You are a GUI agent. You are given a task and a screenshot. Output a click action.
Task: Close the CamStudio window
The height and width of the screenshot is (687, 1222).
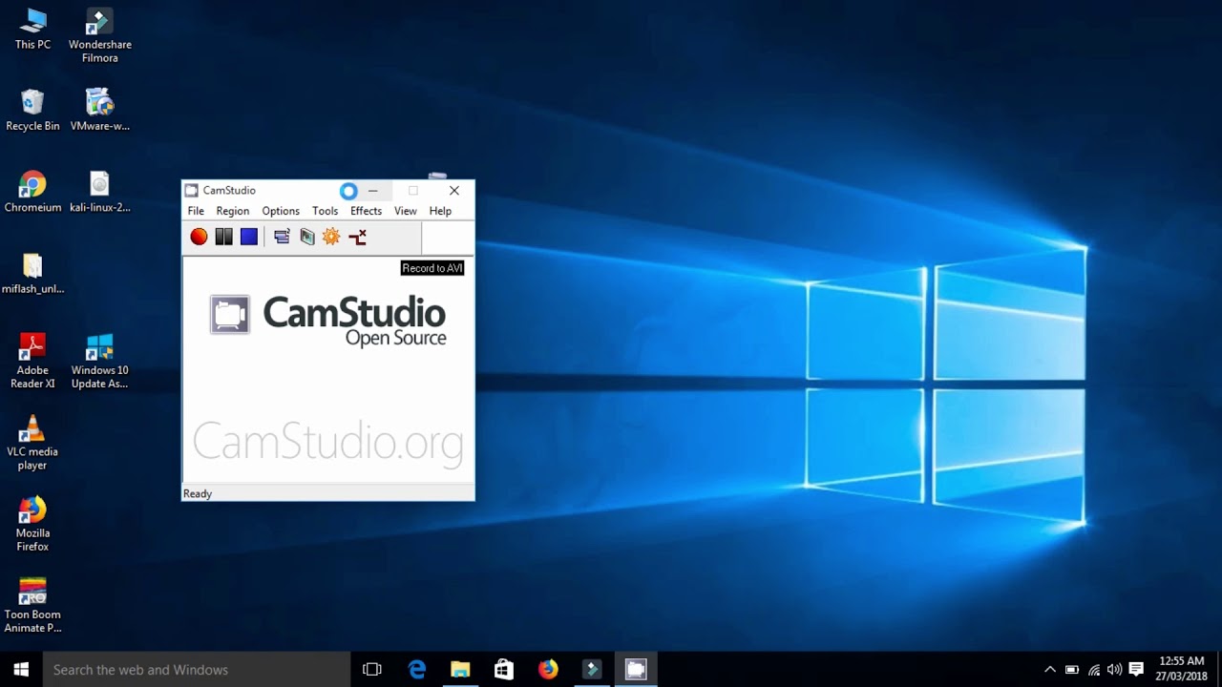(454, 191)
